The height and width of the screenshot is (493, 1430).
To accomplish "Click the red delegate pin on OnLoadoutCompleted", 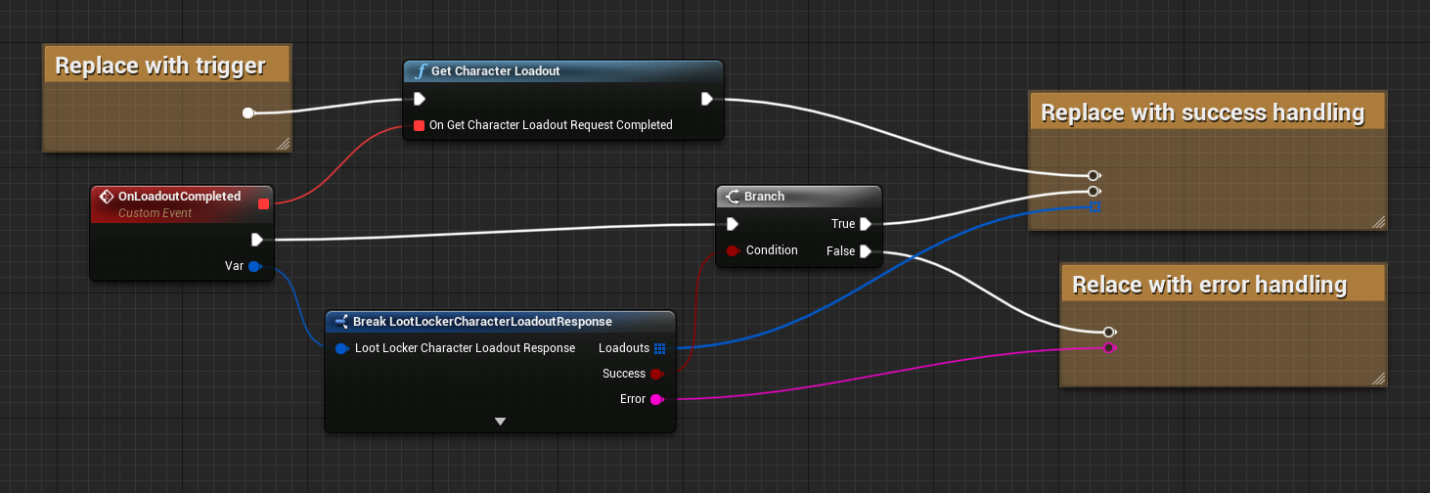I will (x=262, y=203).
